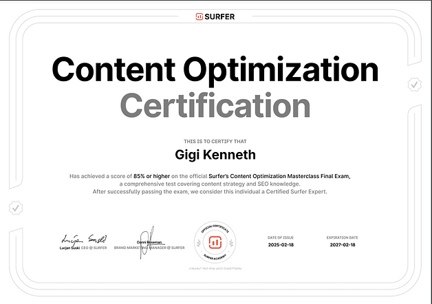The width and height of the screenshot is (432, 304).
Task: Click the certificate ID code below the seal
Action: pos(215,268)
